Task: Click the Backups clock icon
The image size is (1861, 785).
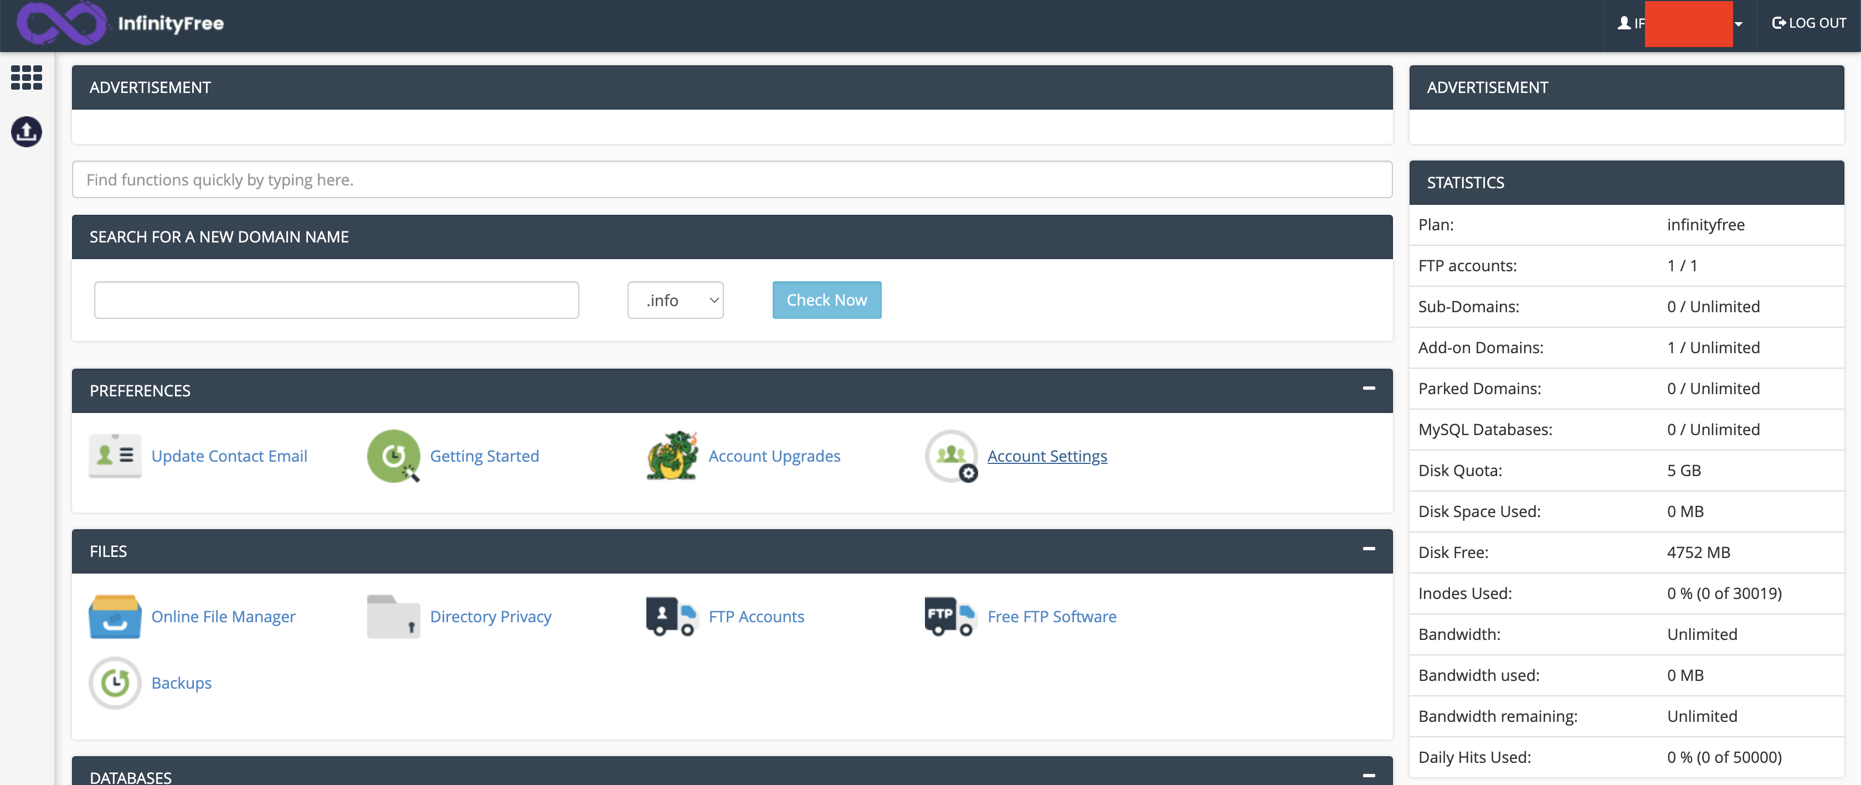Action: coord(115,683)
